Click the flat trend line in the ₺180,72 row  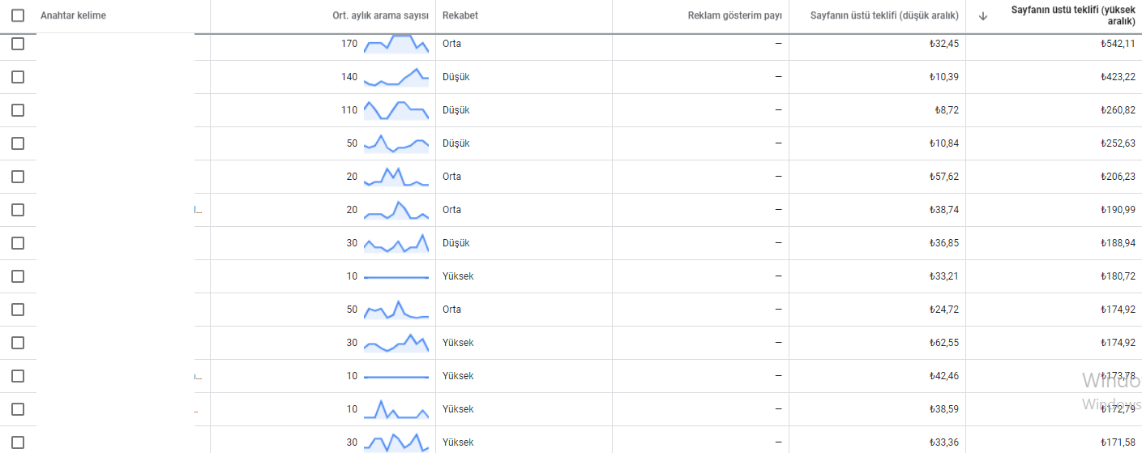pyautogui.click(x=396, y=277)
